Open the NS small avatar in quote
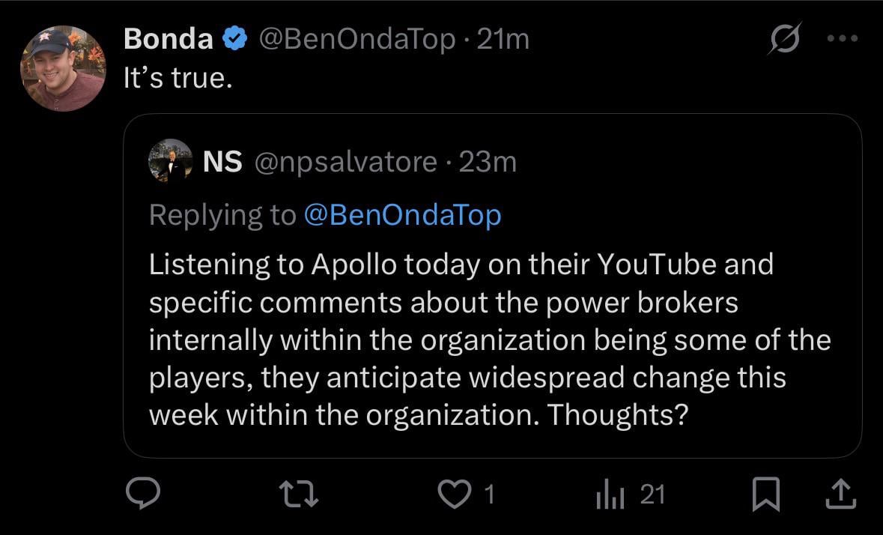883x535 pixels. pos(171,160)
